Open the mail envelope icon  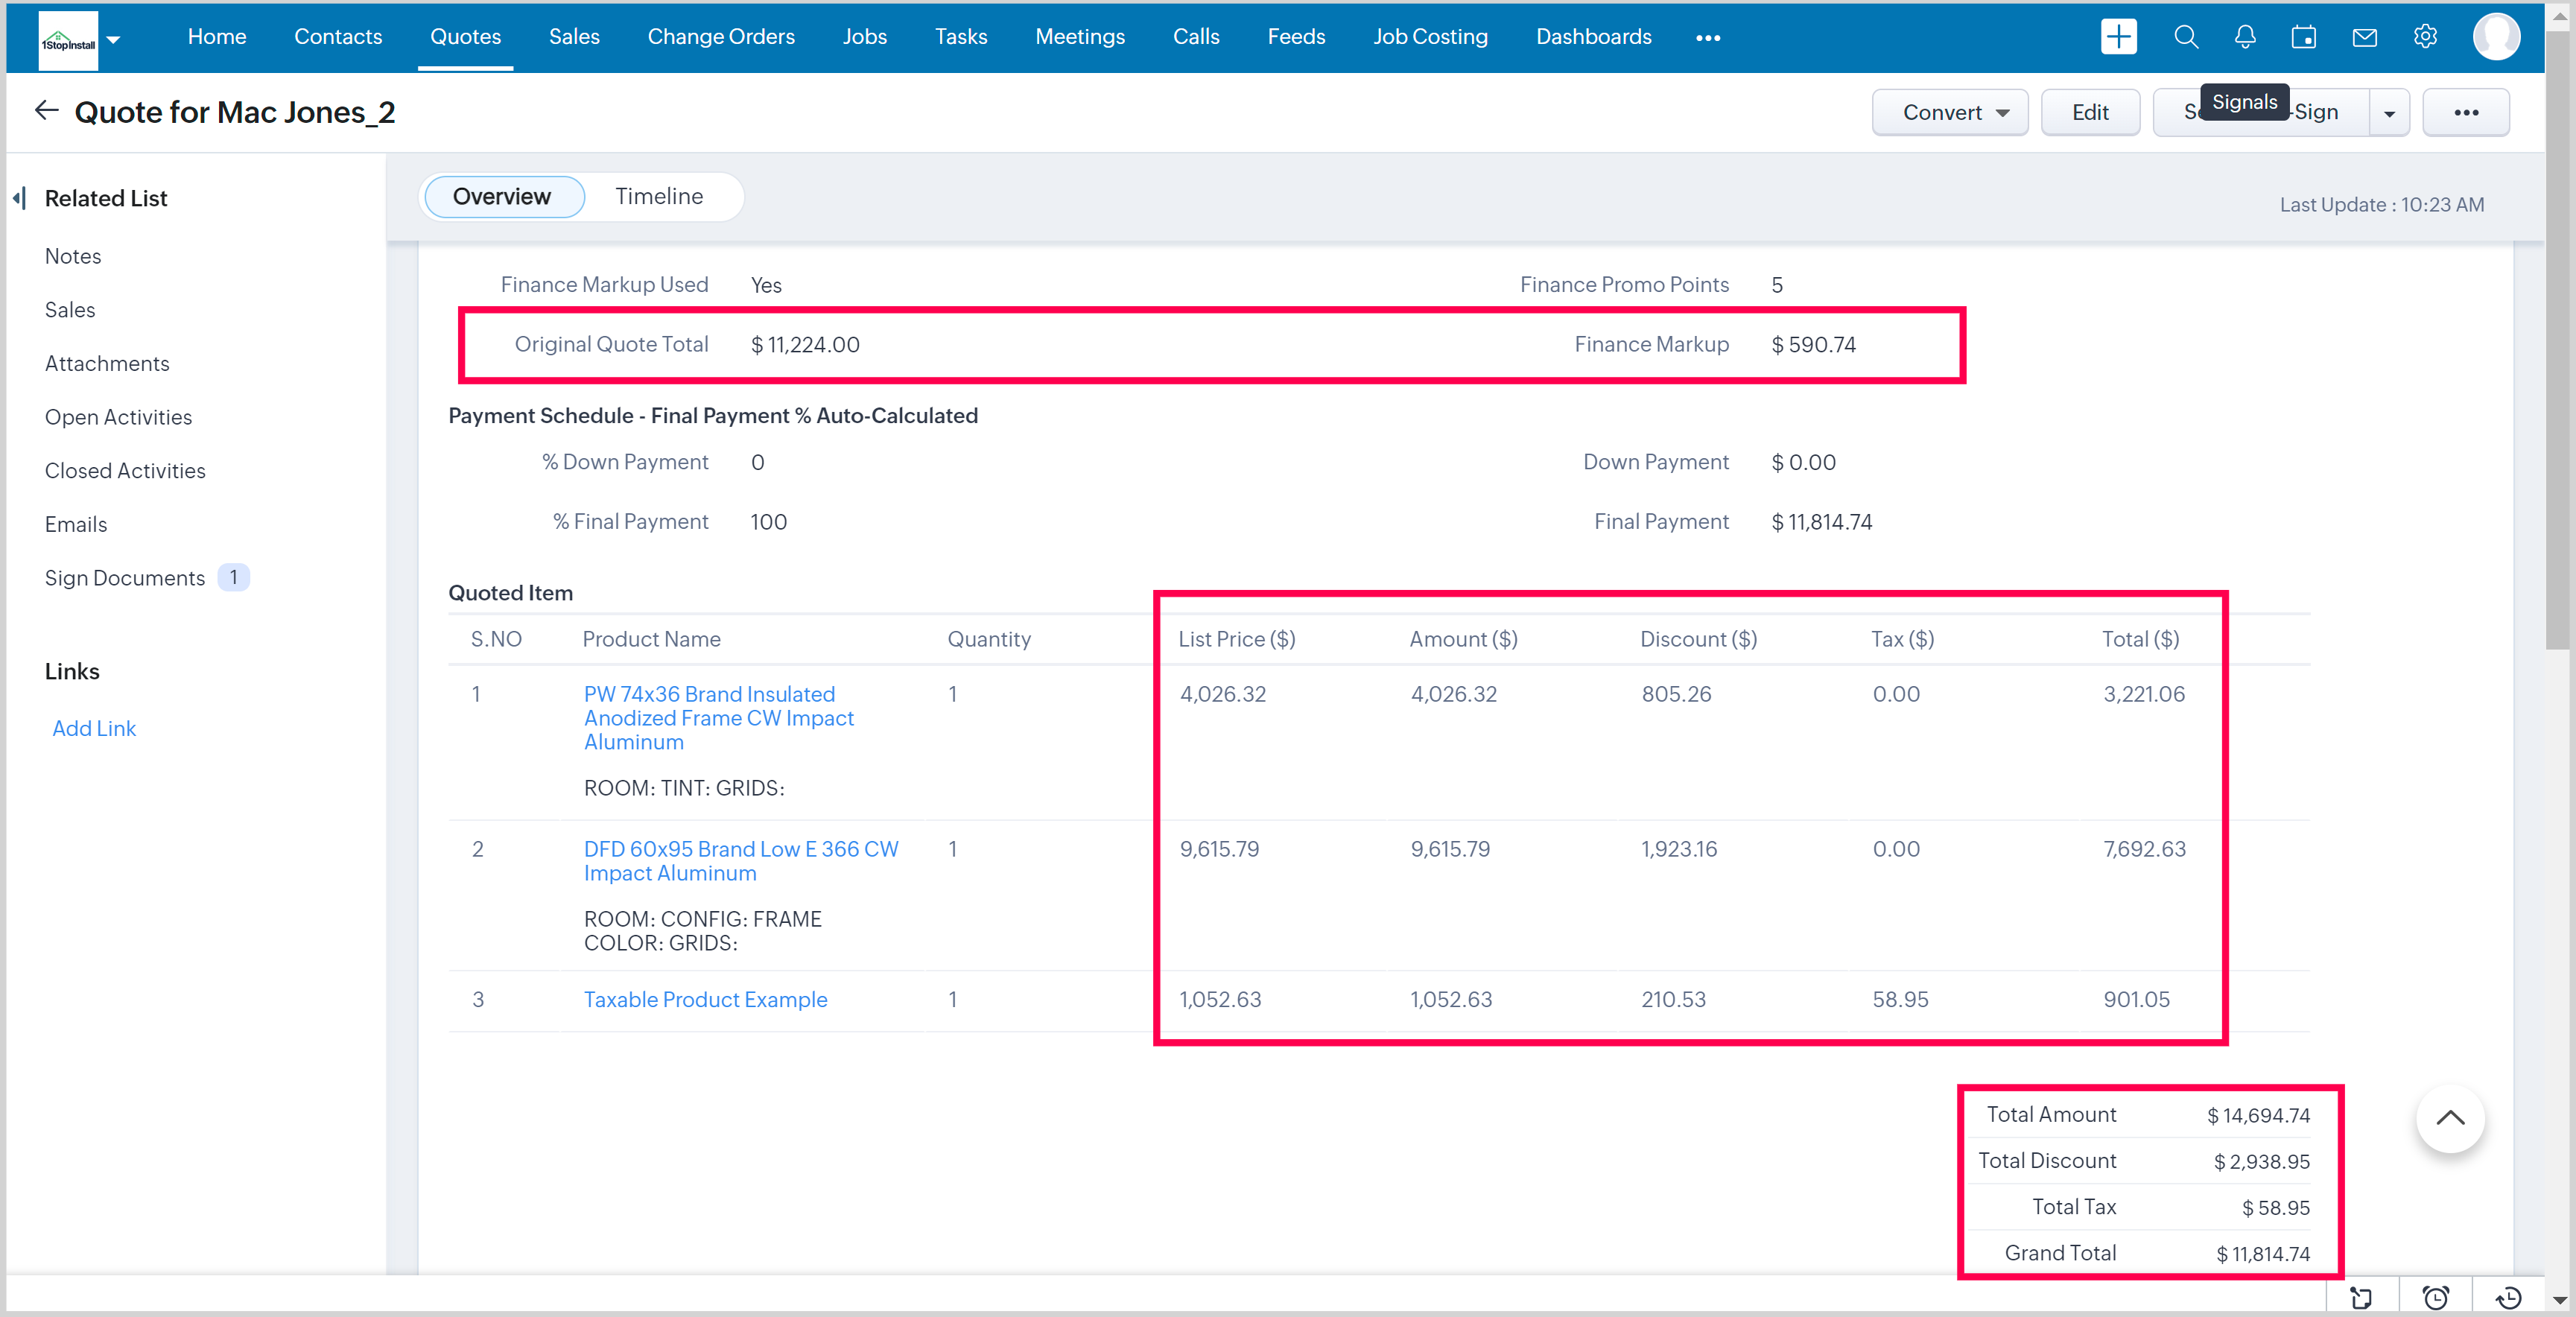(x=2364, y=37)
